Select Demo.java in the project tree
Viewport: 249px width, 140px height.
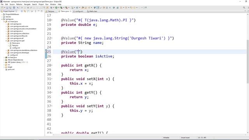[x=16, y=43]
